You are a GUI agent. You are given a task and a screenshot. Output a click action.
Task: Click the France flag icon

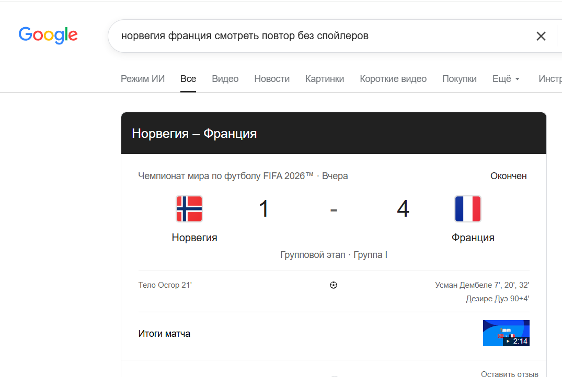pos(468,209)
